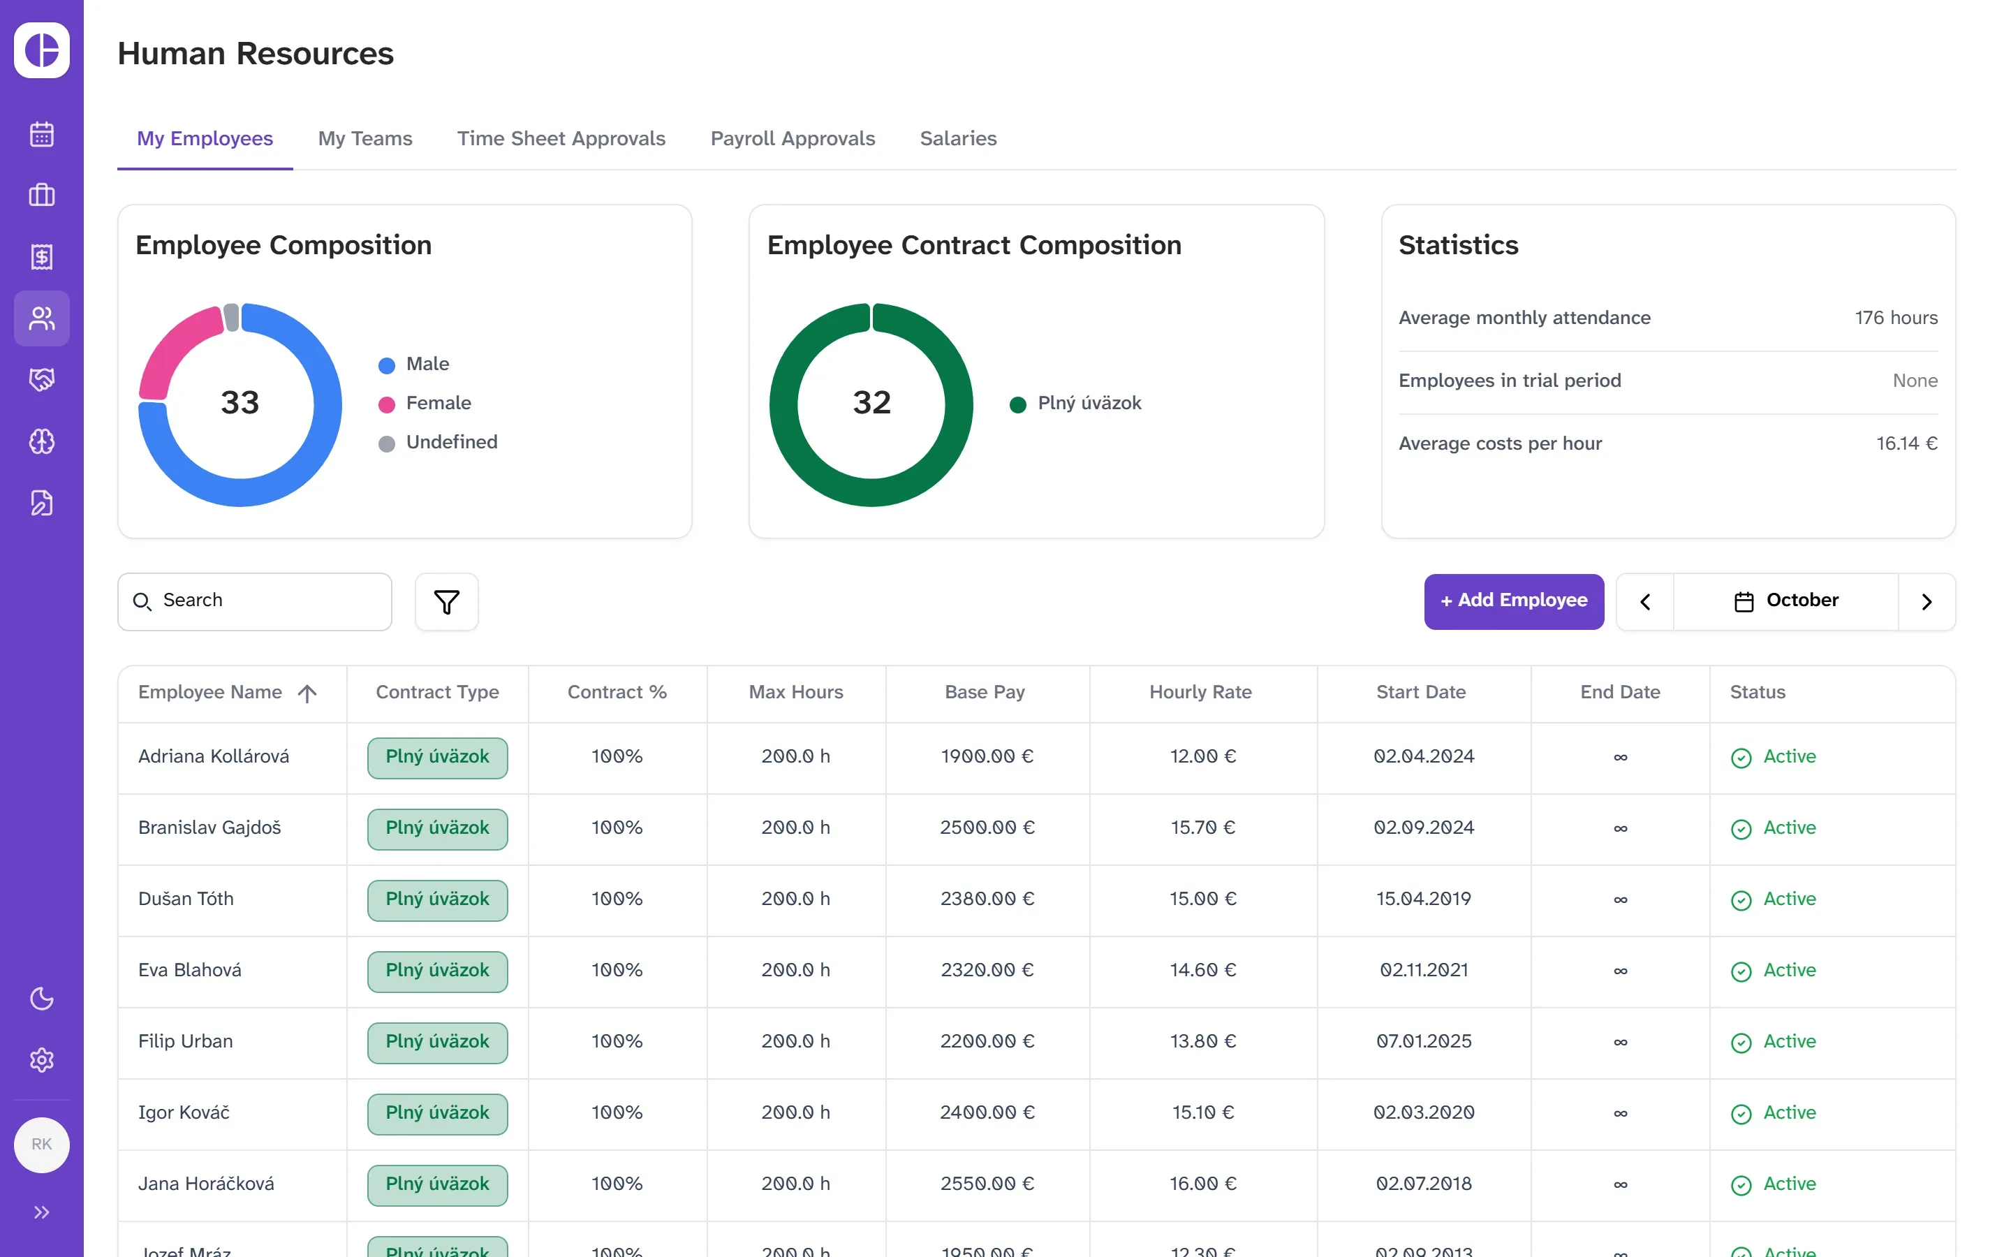Open settings via the sidebar gear icon
The image size is (2011, 1257).
[x=42, y=1060]
